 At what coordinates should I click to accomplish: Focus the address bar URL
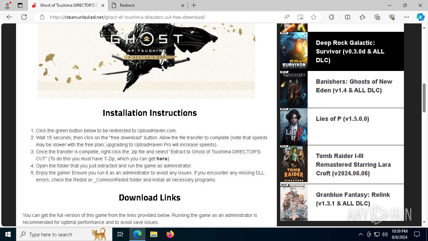[127, 17]
